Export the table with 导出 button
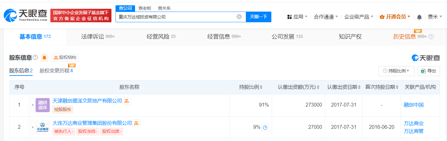 coord(428,71)
